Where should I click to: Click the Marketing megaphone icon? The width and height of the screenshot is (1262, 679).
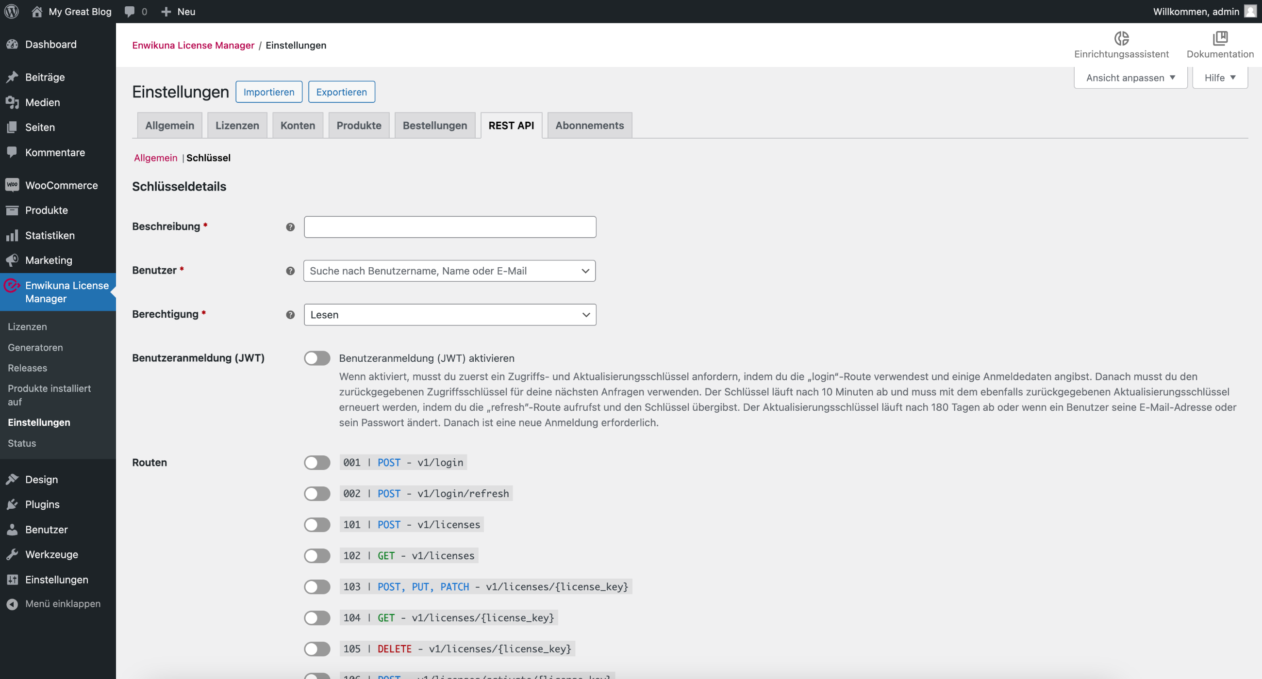[x=12, y=260]
